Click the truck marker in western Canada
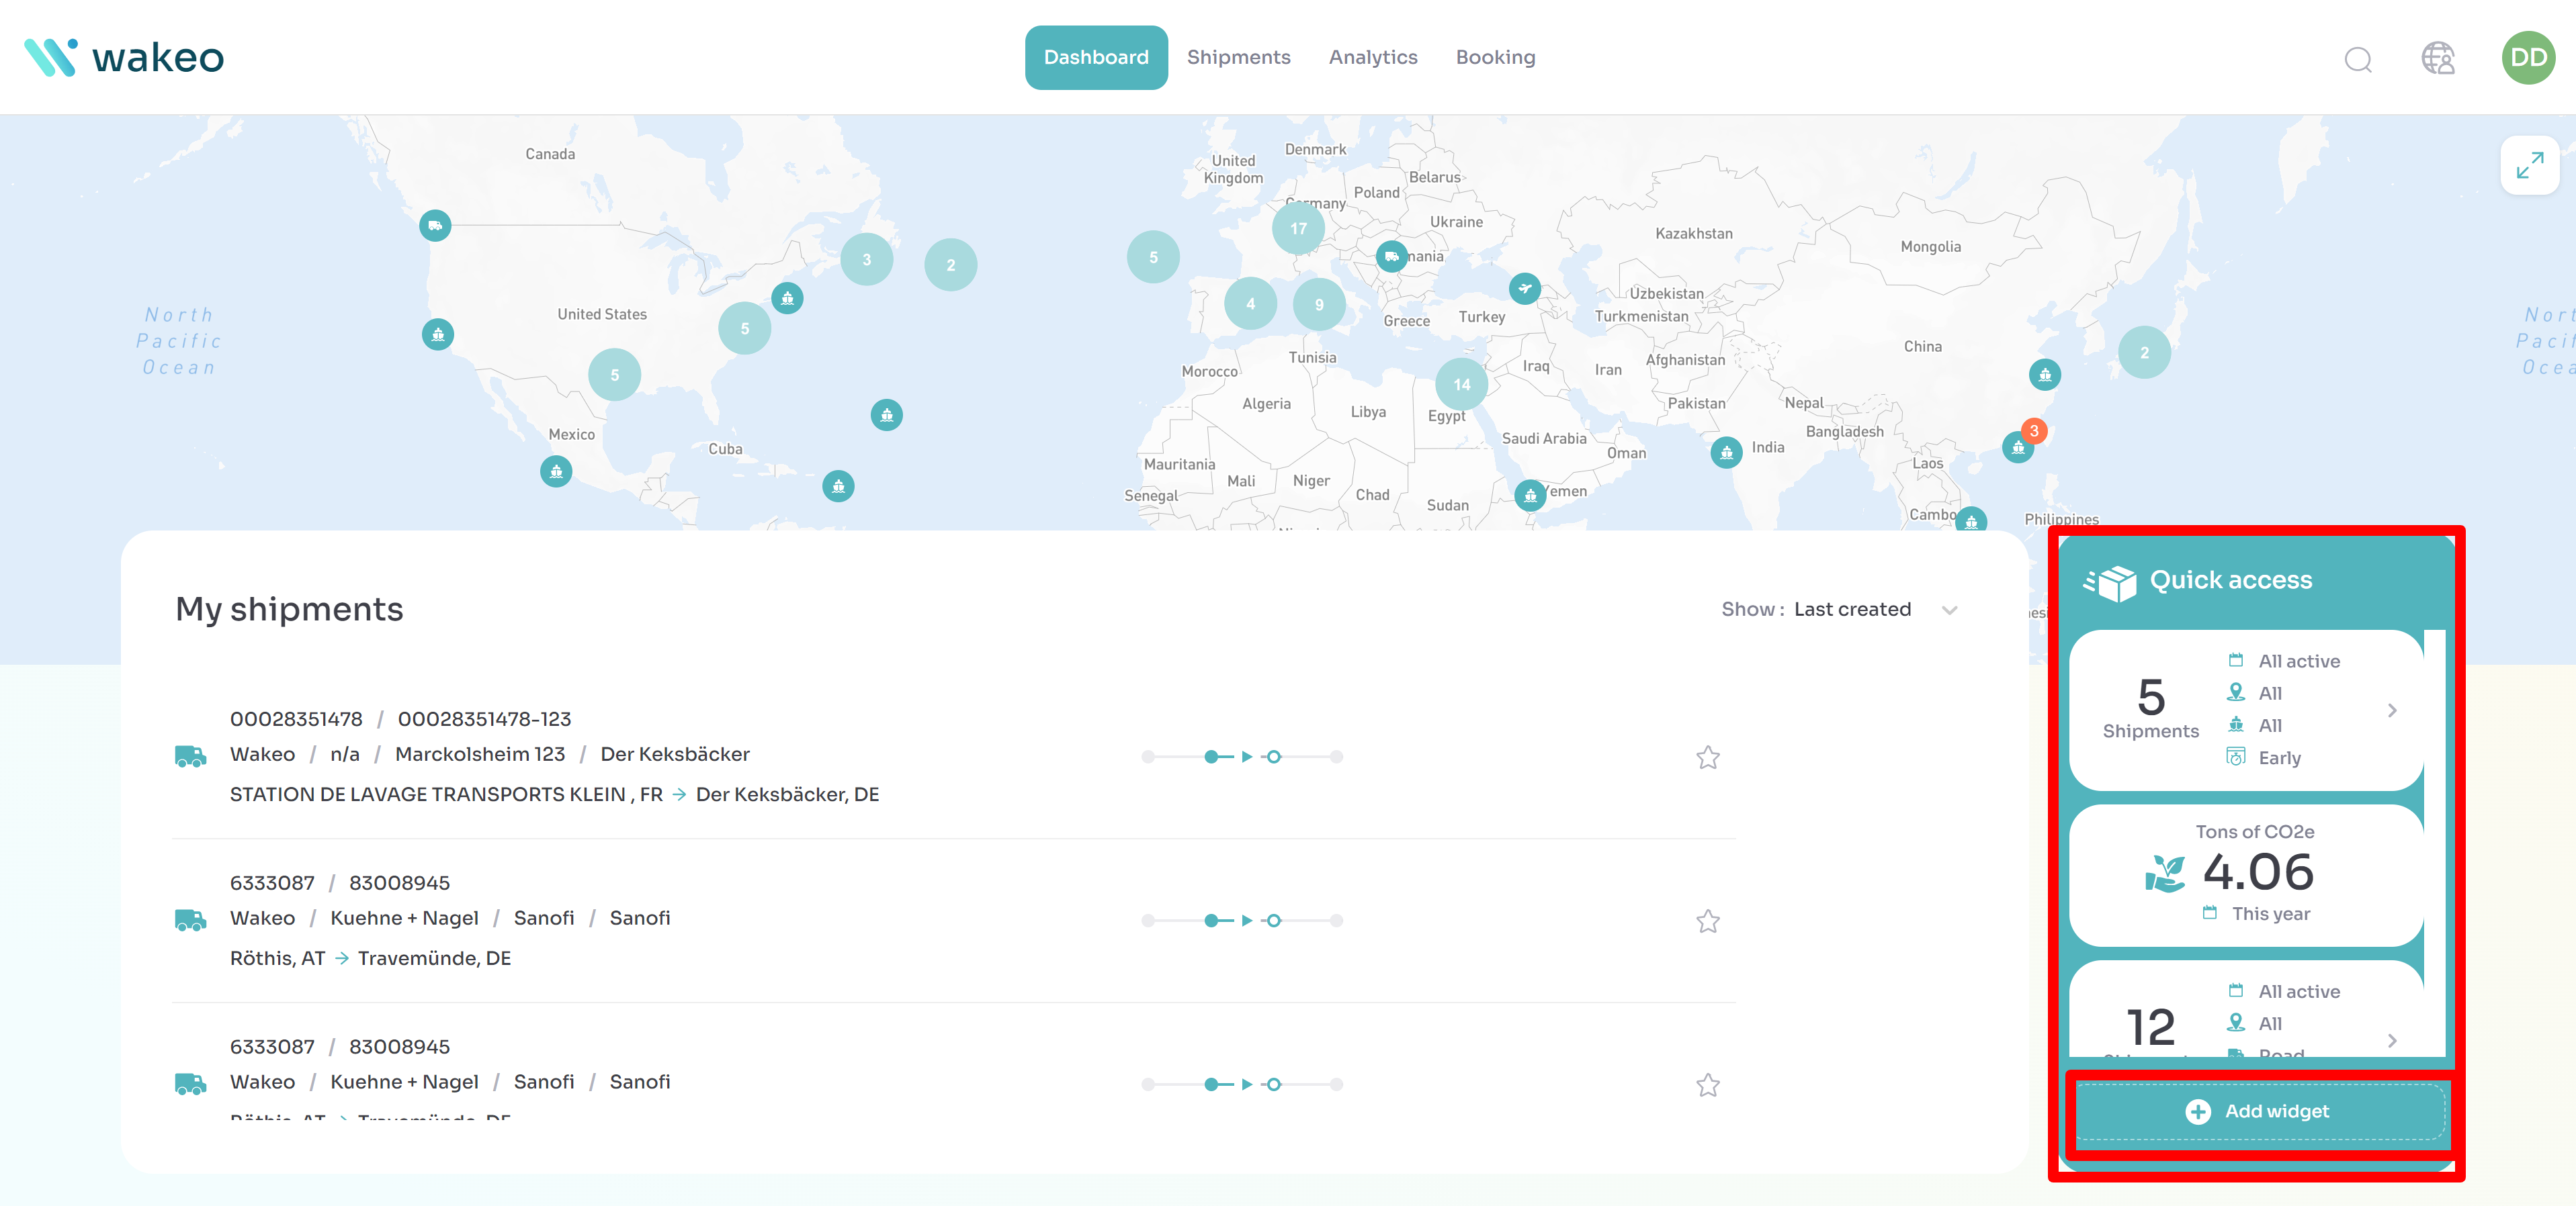The image size is (2576, 1206). 435,225
